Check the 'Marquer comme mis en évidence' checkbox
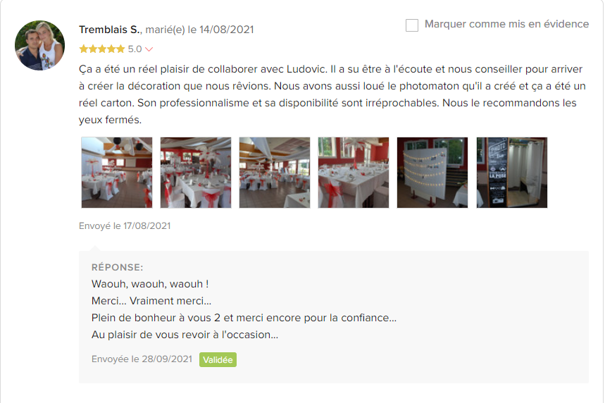 coord(412,25)
